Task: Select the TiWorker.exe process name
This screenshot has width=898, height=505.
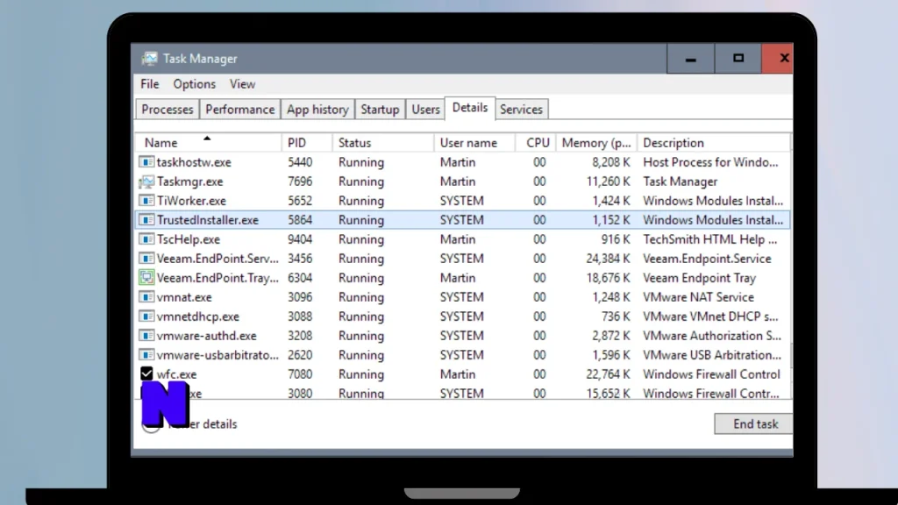Action: 191,201
